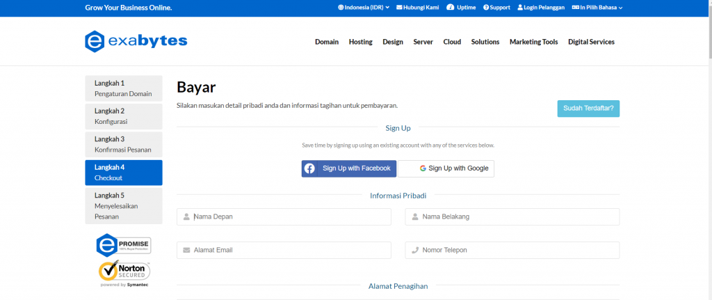Select Langkah 4 Checkout step
The width and height of the screenshot is (712, 300).
click(x=124, y=173)
